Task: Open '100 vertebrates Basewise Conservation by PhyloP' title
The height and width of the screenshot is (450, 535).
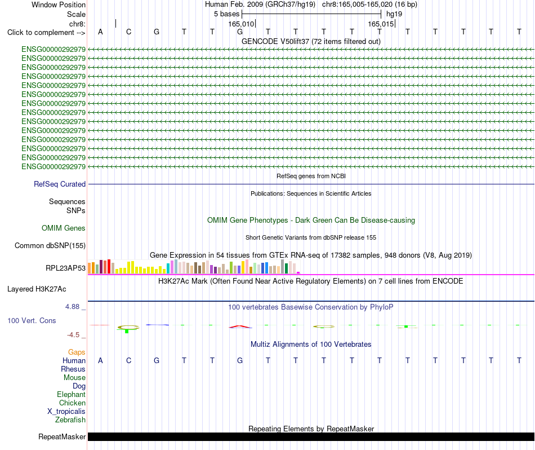Action: [311, 307]
